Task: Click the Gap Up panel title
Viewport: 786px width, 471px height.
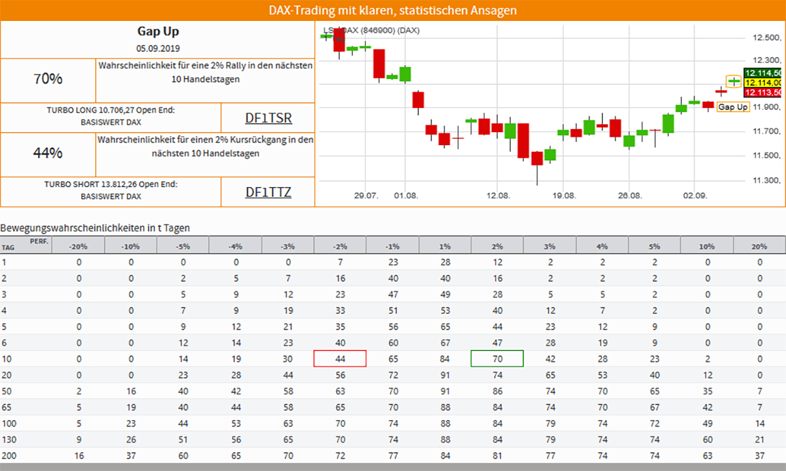Action: click(x=158, y=31)
